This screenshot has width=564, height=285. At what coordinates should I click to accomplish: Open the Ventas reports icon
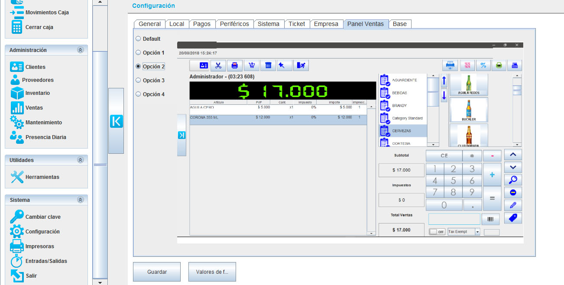click(17, 108)
